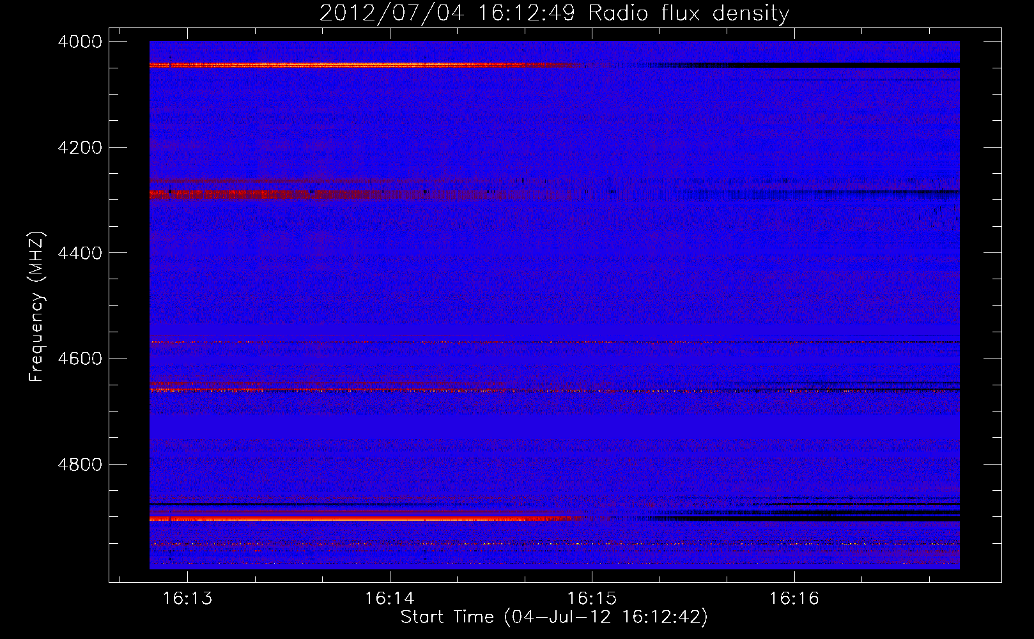Click the 16:15 time tick label
This screenshot has width=1034, height=639.
592,598
